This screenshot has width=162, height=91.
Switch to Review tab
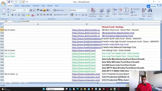pyautogui.click(x=50, y=6)
